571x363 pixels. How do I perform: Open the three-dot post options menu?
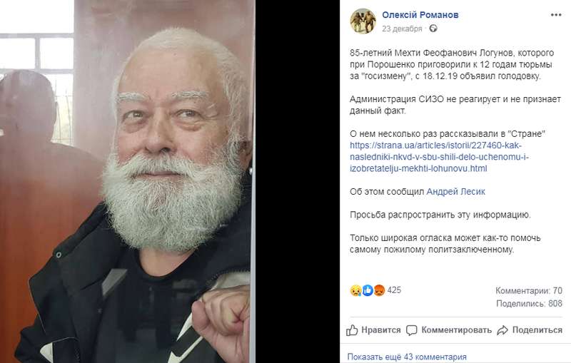click(x=556, y=15)
